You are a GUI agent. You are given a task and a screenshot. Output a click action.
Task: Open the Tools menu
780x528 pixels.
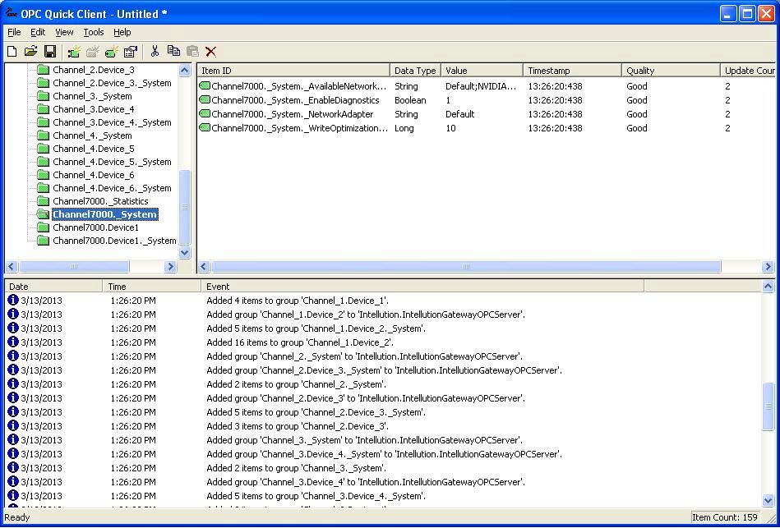point(93,32)
